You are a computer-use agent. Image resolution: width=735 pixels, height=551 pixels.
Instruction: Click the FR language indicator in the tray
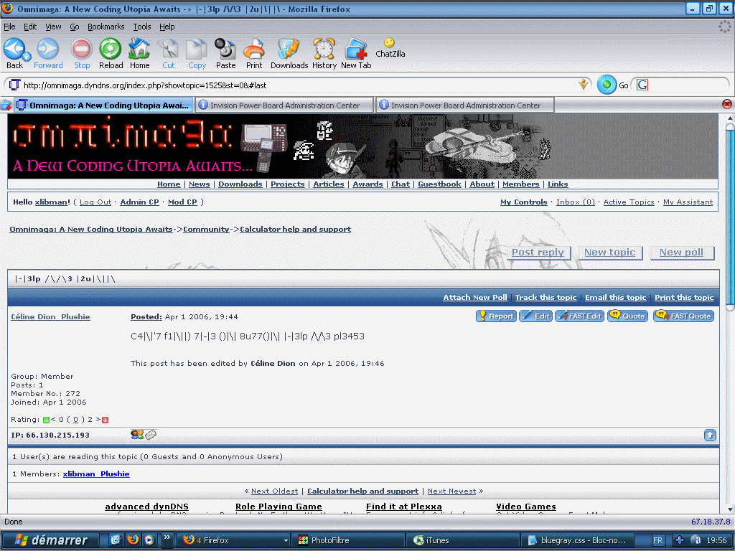coord(657,540)
